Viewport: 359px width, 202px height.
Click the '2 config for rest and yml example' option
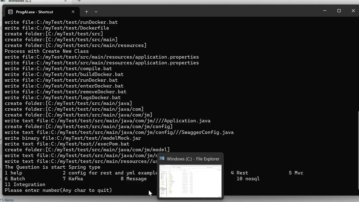110,173
